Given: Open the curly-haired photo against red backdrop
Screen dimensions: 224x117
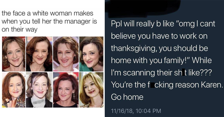Looking at the screenshot, I should pos(14,54).
